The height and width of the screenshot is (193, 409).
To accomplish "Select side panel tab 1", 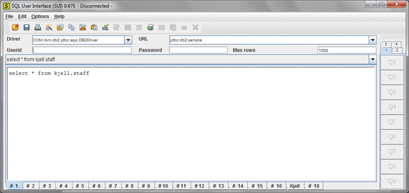I will (387, 50).
